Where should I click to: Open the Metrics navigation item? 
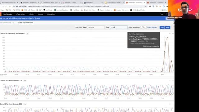coord(40,14)
